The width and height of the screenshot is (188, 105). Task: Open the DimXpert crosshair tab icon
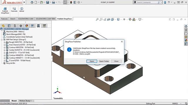click(x=21, y=26)
